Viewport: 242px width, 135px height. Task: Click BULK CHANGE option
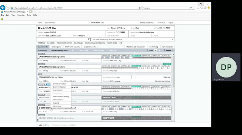click(79, 43)
